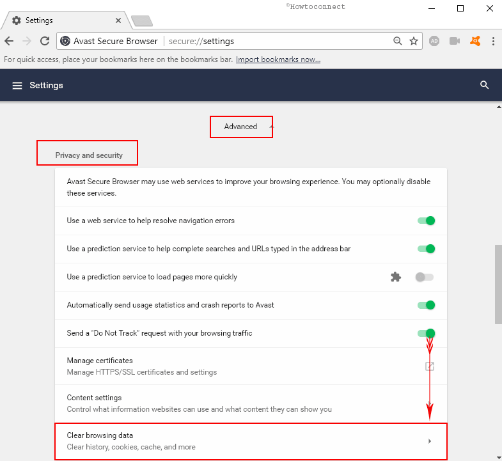Click the zoom magnifier icon in address bar
Screen dimensions: 502x461
point(397,41)
